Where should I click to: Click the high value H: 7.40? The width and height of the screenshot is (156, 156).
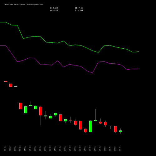click(79, 8)
